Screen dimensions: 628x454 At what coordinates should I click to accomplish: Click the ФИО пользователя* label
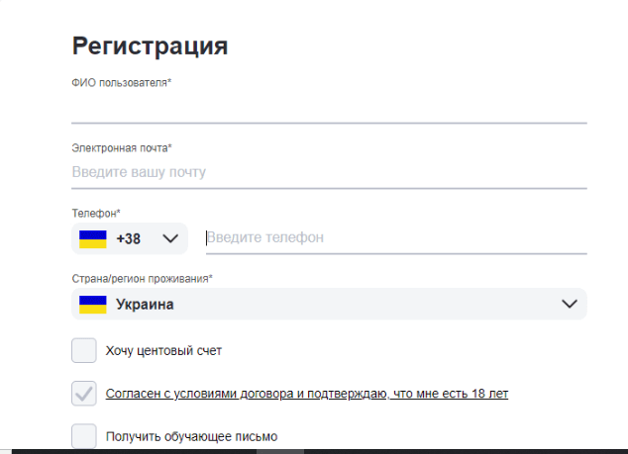(x=122, y=83)
